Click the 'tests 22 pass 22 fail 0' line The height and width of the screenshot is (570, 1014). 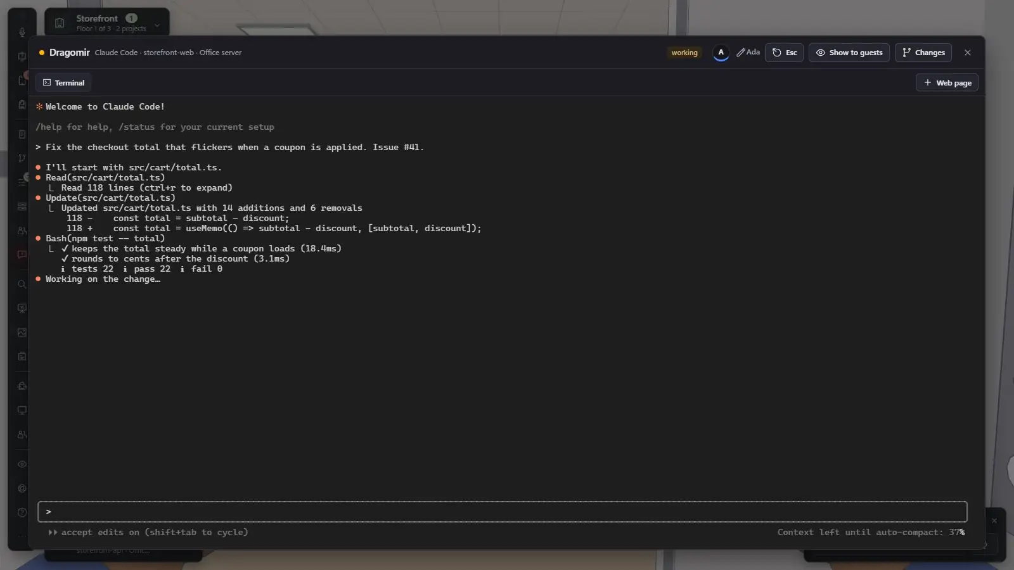pos(141,269)
